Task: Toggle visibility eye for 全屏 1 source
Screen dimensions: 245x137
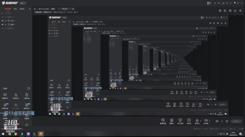Action: tap(2, 25)
